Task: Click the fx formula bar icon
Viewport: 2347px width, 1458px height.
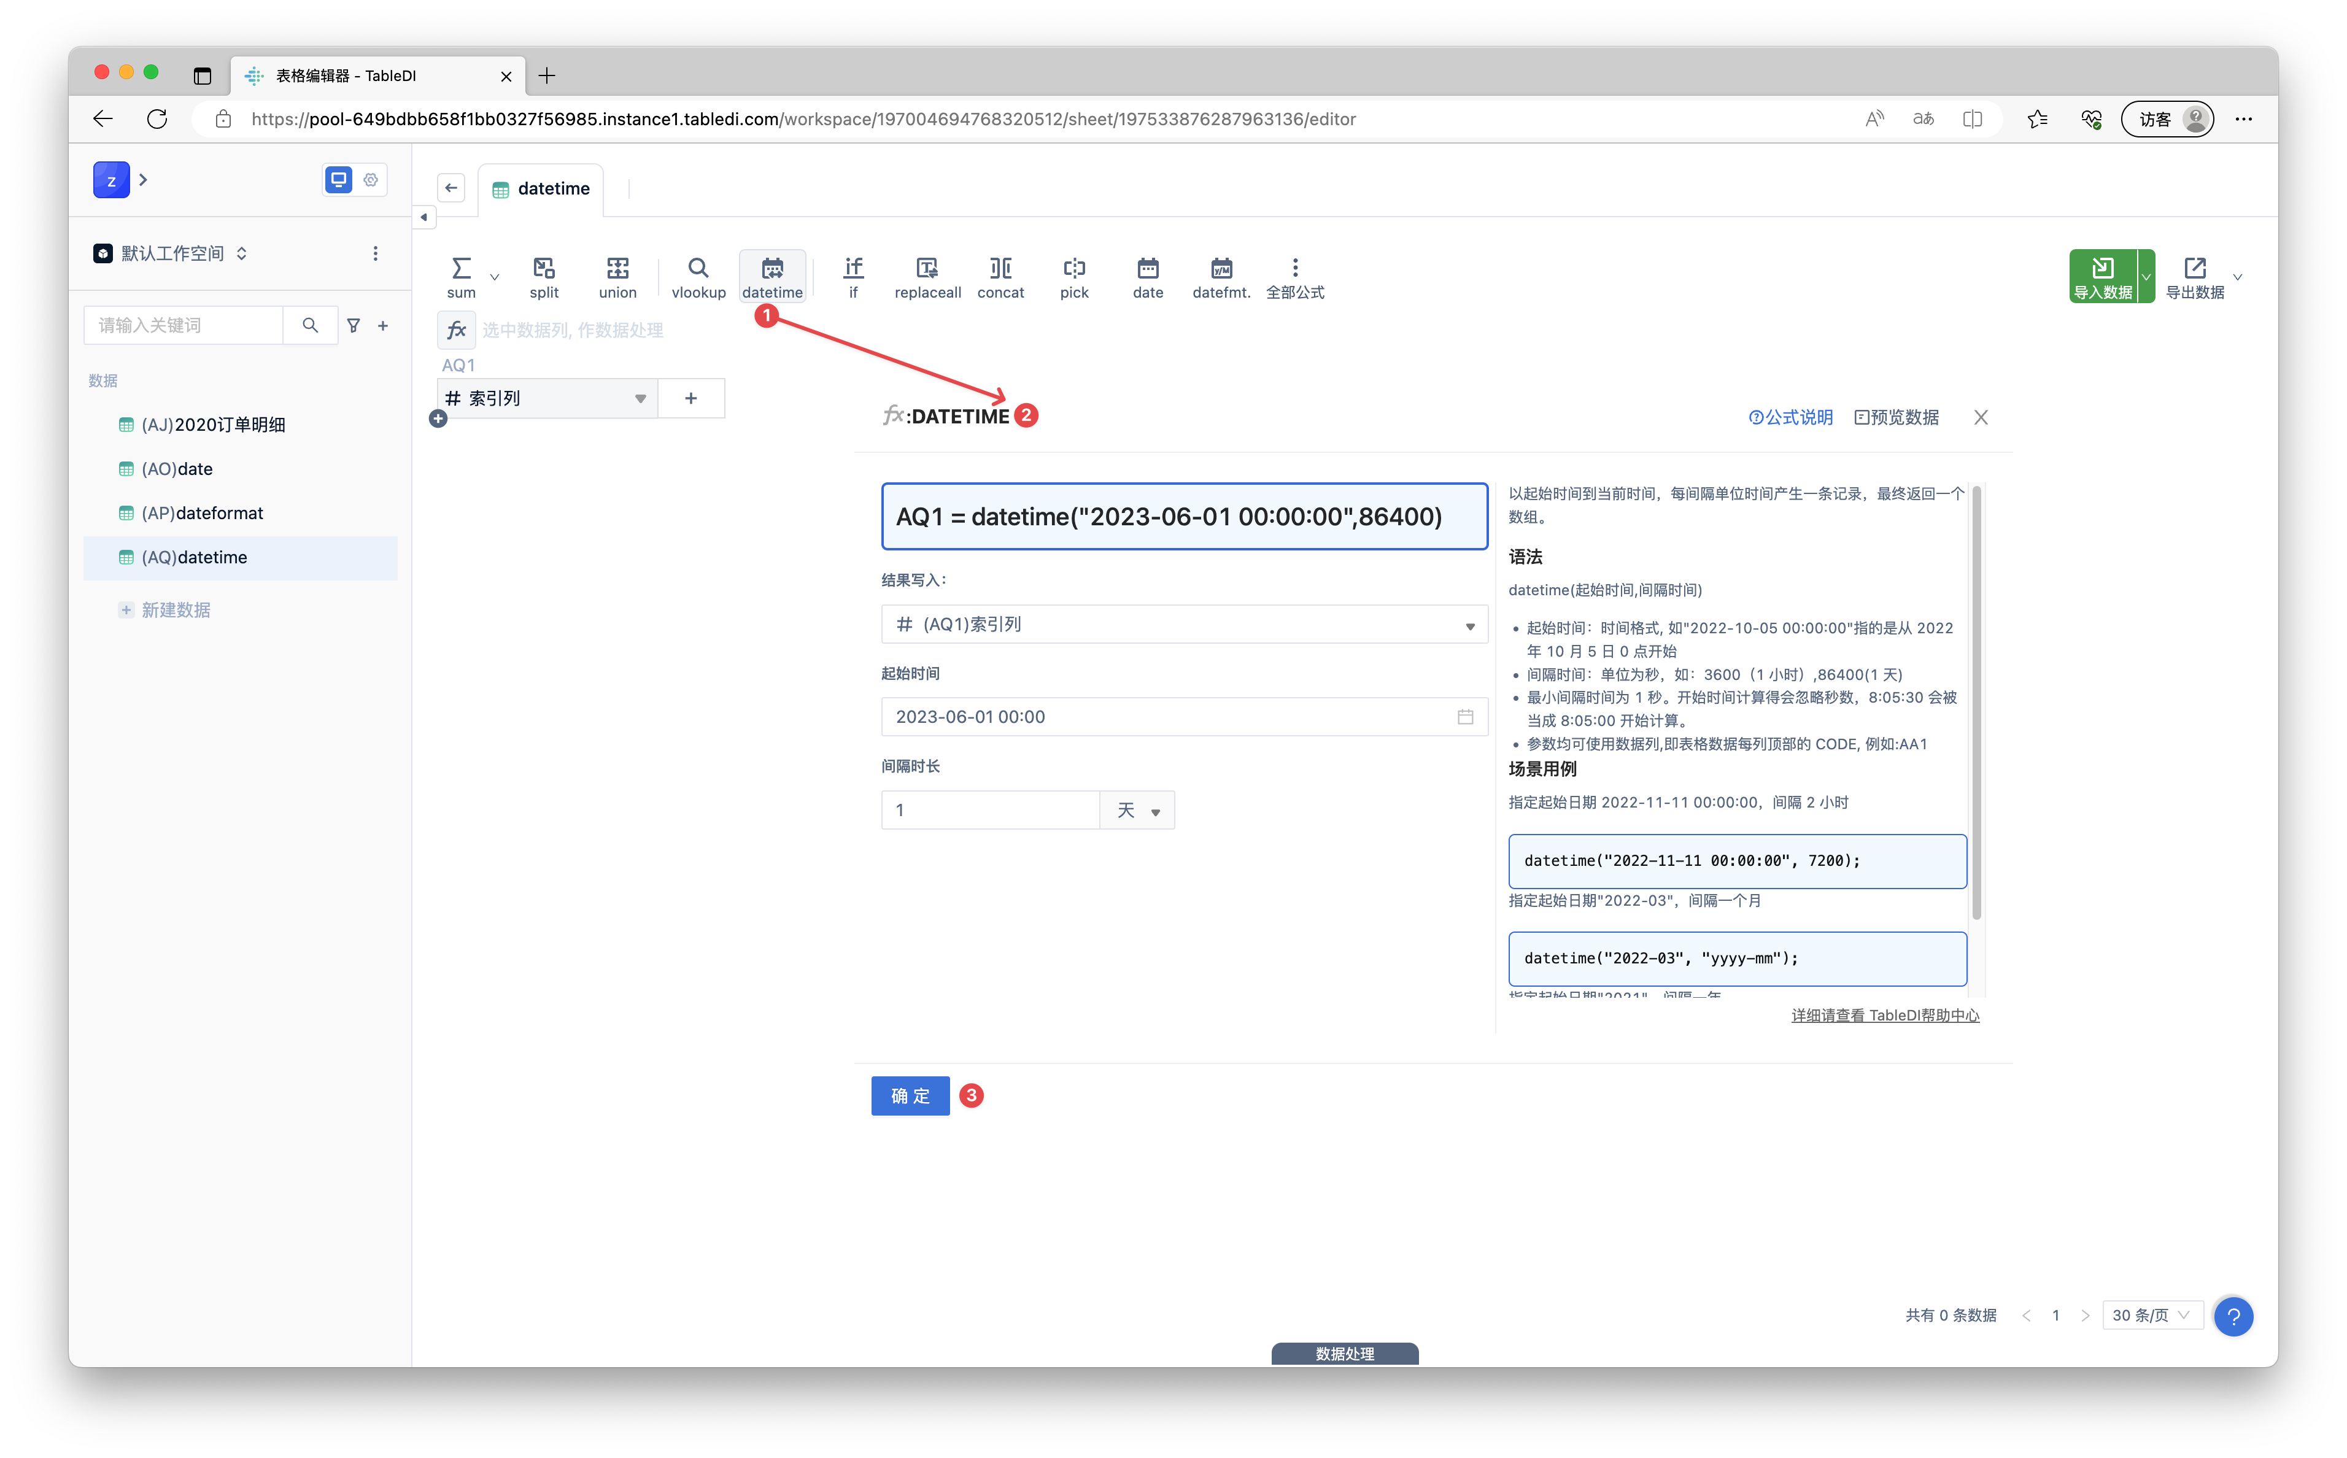Action: (456, 330)
